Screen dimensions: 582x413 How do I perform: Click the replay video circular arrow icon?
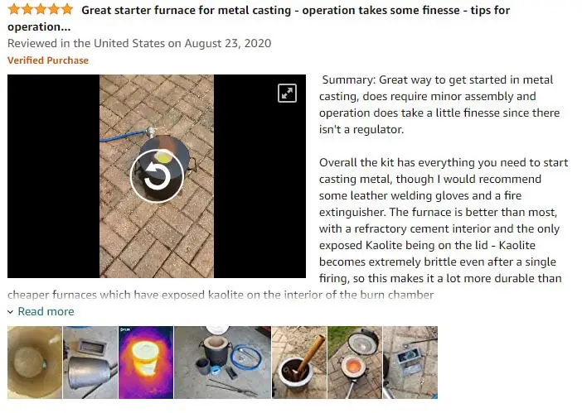[x=157, y=176]
